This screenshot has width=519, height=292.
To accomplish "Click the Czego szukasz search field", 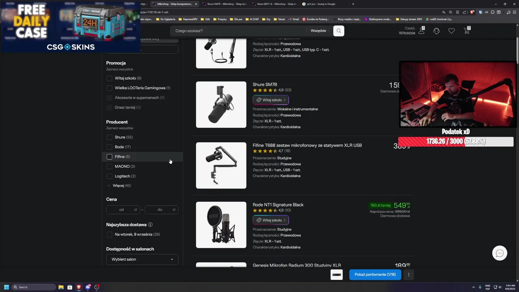I will tap(239, 31).
